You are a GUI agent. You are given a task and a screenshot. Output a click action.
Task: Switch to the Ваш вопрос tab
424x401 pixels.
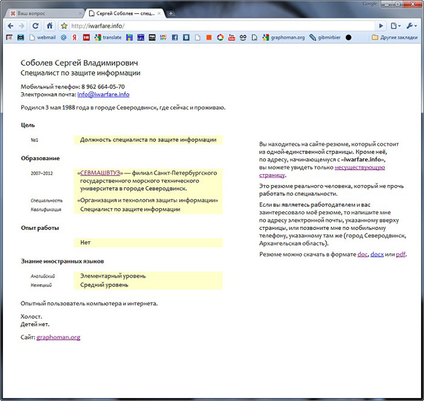pyautogui.click(x=39, y=13)
